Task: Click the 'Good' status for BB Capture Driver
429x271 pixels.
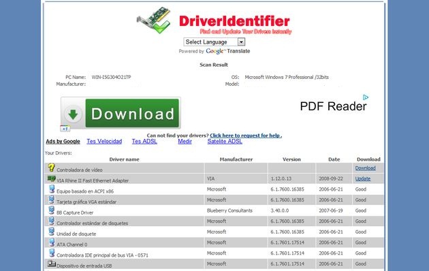Action: coord(361,210)
